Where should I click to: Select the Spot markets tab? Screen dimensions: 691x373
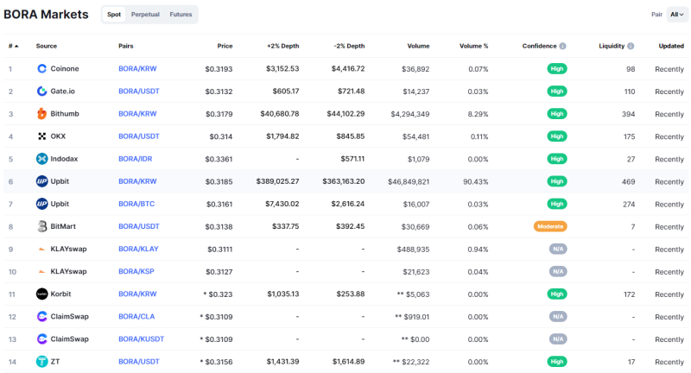coord(114,15)
